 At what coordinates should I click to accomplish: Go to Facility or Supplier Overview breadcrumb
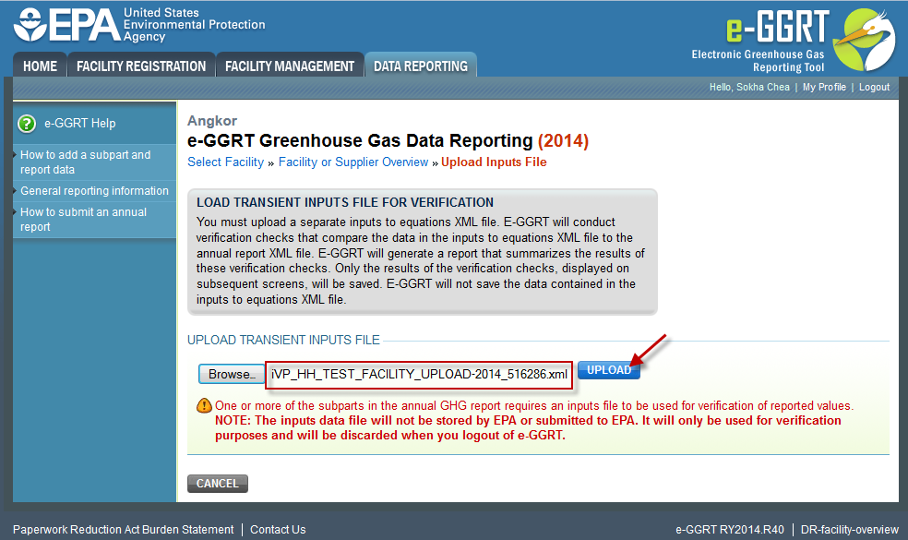click(353, 162)
